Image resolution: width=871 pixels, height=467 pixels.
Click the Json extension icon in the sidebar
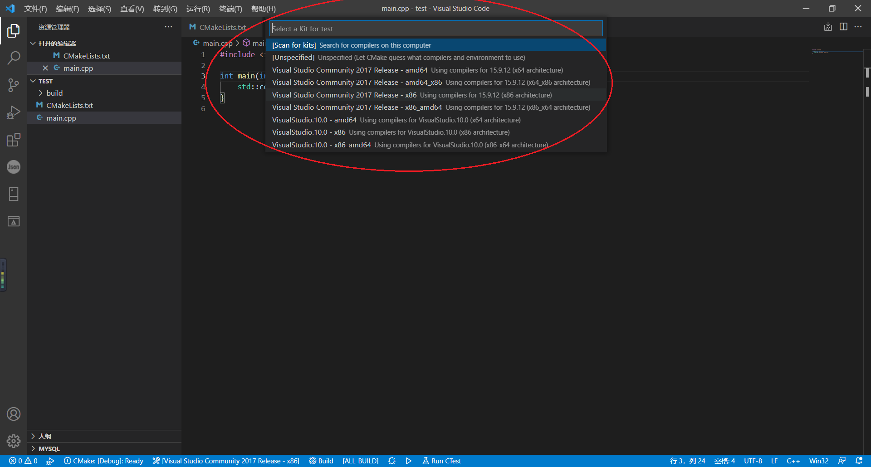point(14,167)
